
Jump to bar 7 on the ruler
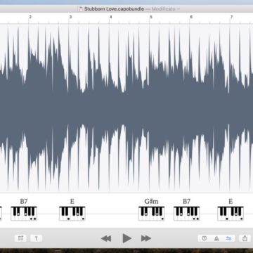[231, 17]
